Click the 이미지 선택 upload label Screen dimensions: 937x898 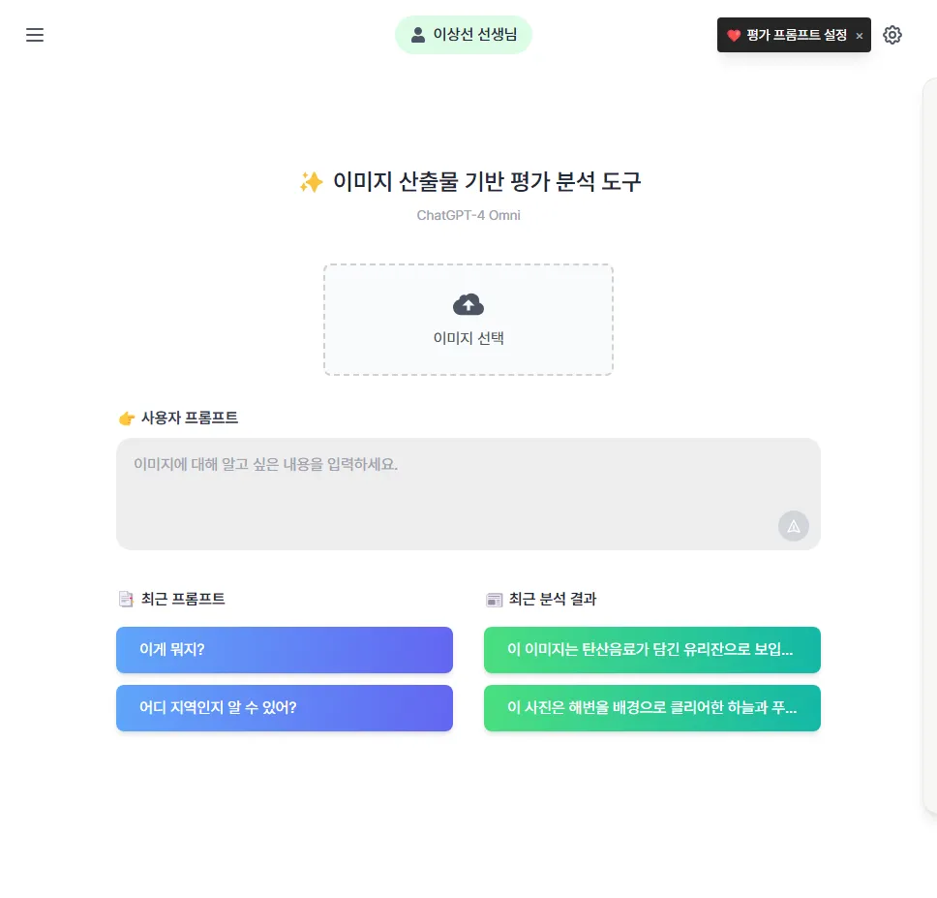coord(468,338)
